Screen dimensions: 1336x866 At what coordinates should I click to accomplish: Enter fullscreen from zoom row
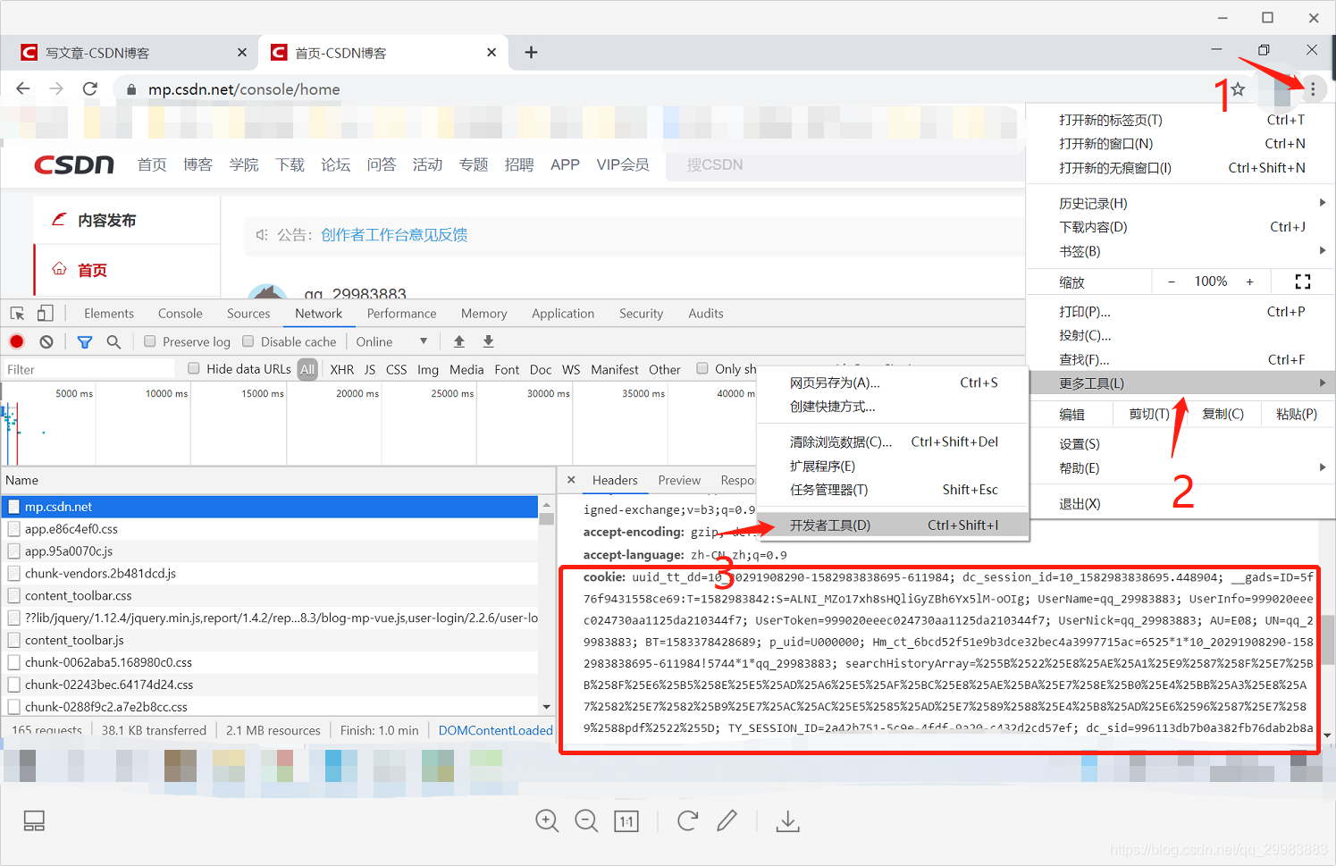click(x=1303, y=282)
